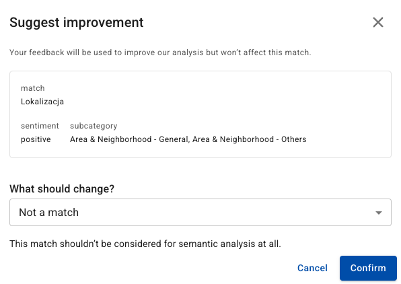Click the 'sentiment' field label
Viewport: 401px width, 284px height.
click(40, 126)
